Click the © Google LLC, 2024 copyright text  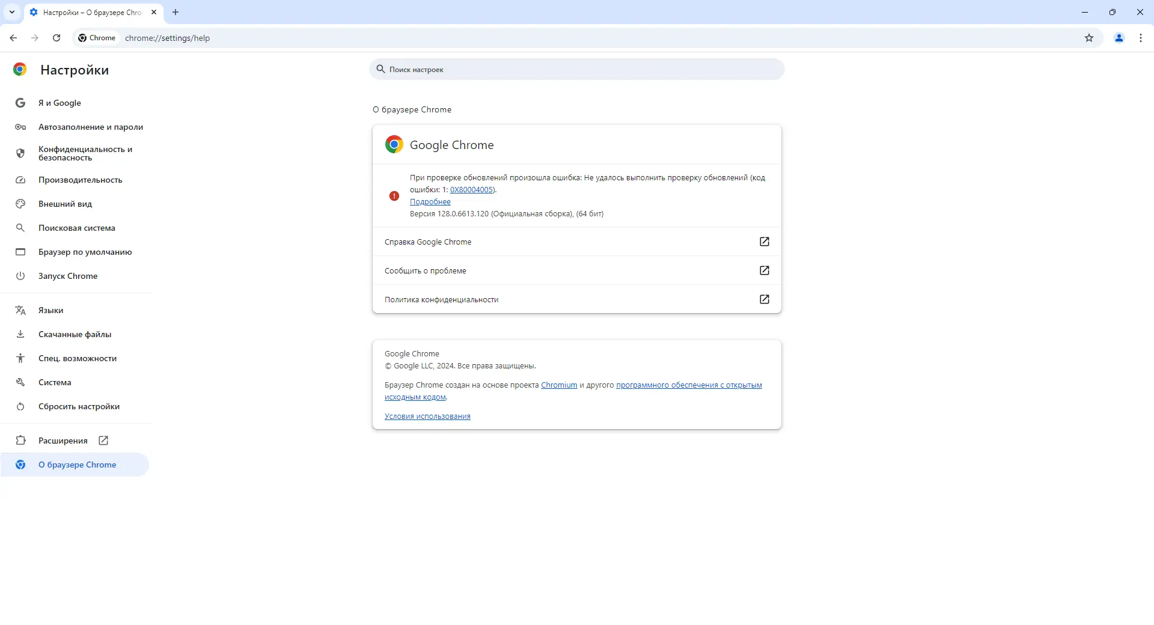click(460, 366)
